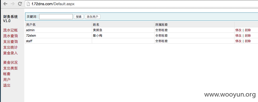This screenshot has width=258, height=102.
Task: Click 修改 for user 72elxm
Action: pyautogui.click(x=238, y=35)
